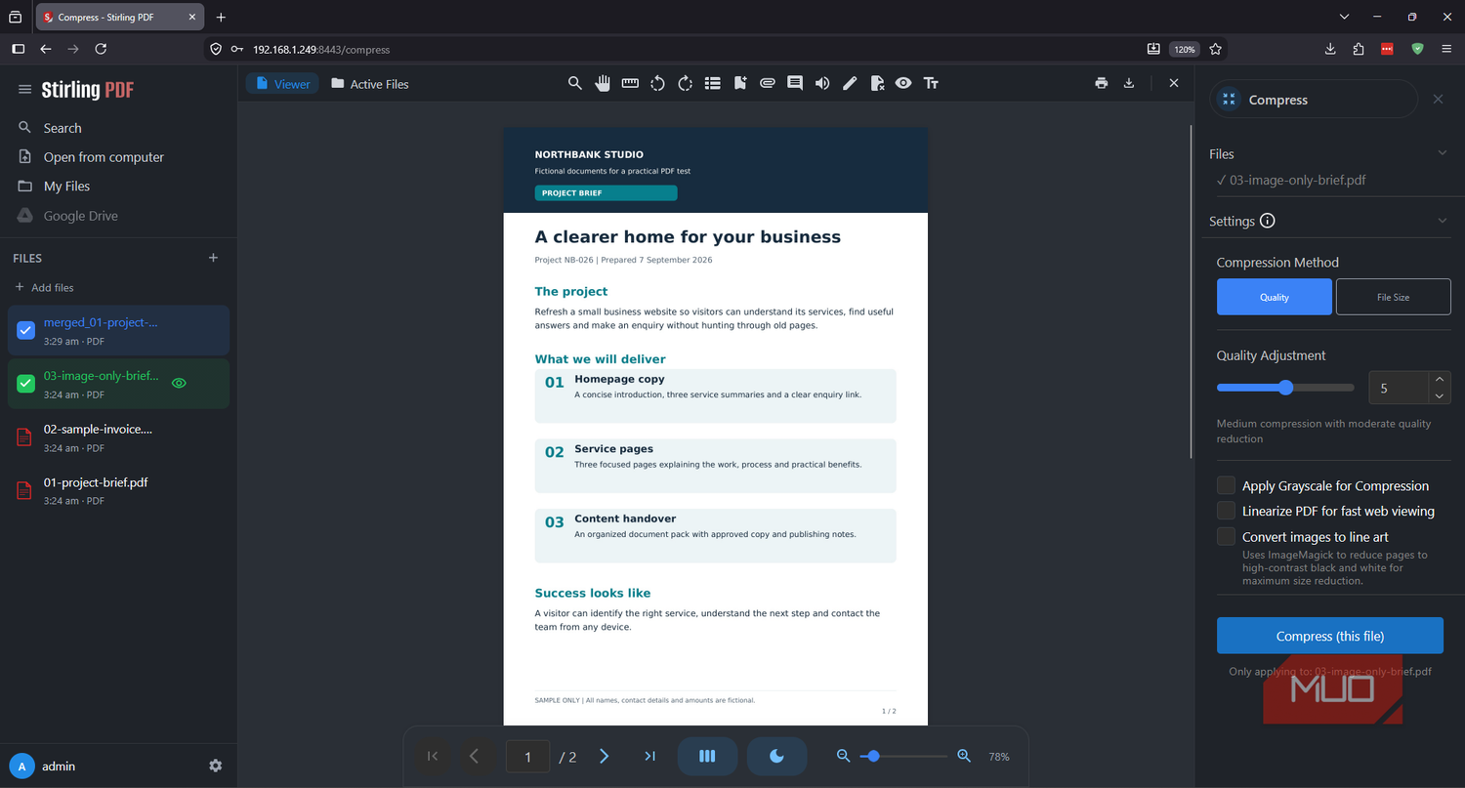Open the hamburger menu beside Stirling PDF
1465x788 pixels.
(x=25, y=90)
